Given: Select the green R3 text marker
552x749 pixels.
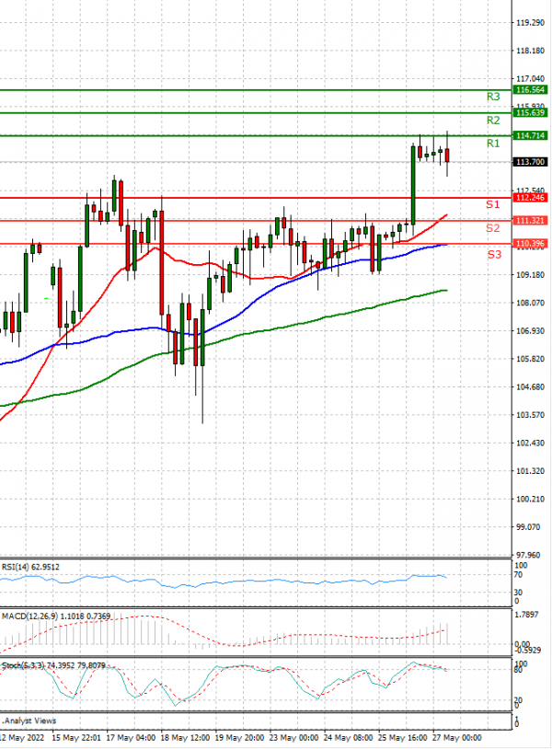Looking at the screenshot, I should click(493, 97).
